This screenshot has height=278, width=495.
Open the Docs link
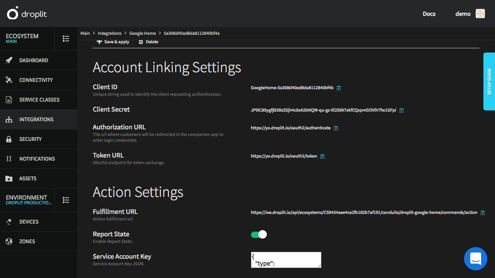[429, 14]
